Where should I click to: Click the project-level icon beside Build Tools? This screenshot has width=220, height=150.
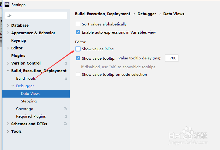(65, 78)
